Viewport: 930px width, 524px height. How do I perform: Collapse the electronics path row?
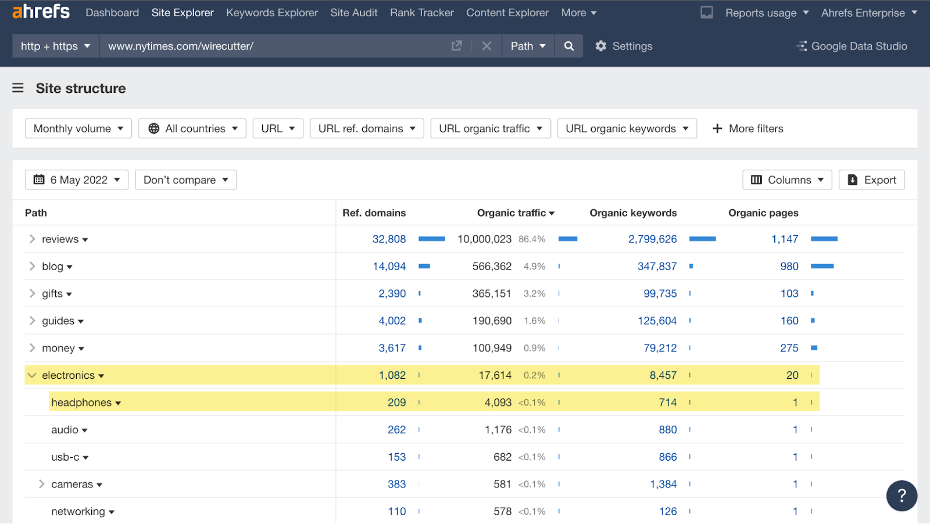click(32, 375)
